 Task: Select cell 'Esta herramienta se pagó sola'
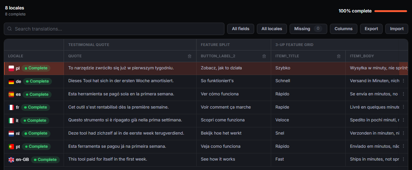130,94
